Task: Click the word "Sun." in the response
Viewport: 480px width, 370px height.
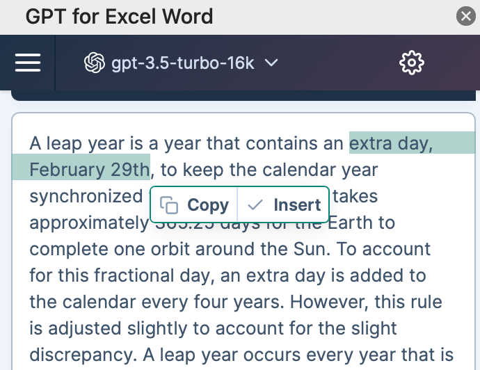Action: click(x=312, y=249)
